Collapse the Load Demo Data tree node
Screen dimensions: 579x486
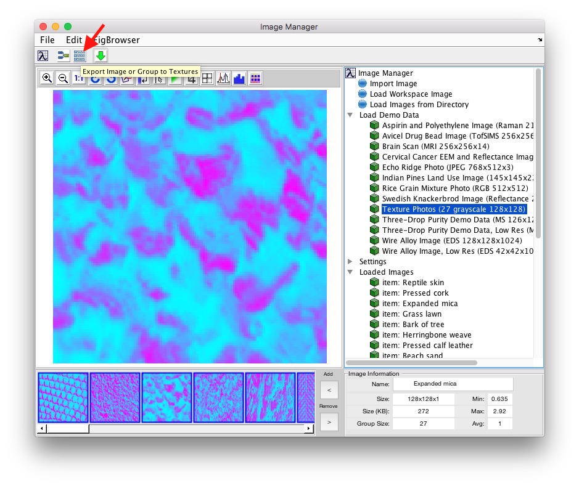coord(351,115)
